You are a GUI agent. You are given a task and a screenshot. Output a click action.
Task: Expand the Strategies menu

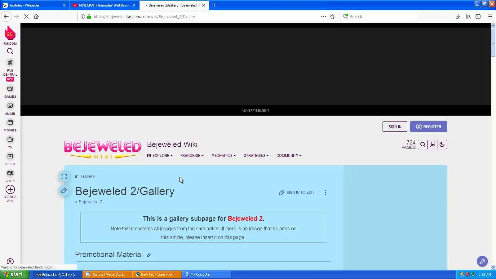tap(256, 156)
